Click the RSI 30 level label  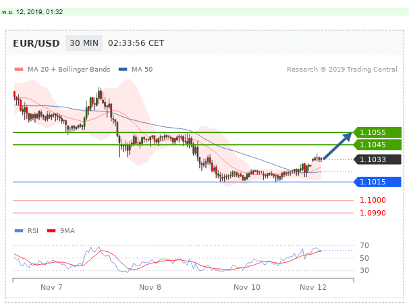tap(364, 271)
